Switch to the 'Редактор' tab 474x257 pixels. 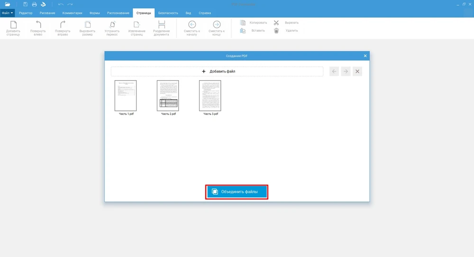[26, 13]
